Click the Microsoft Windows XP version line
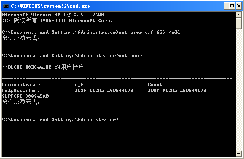This screenshot has width=244, height=159. pos(54,15)
